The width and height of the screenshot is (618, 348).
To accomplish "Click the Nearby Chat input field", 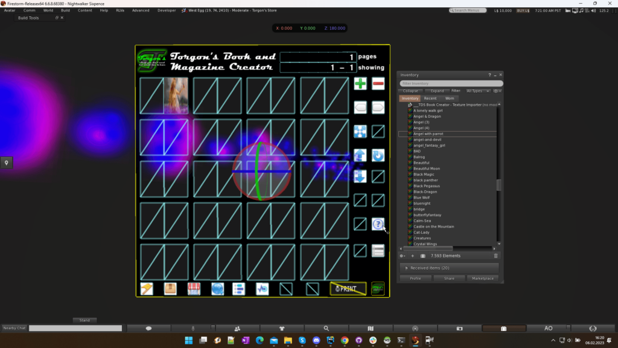I will pyautogui.click(x=75, y=328).
